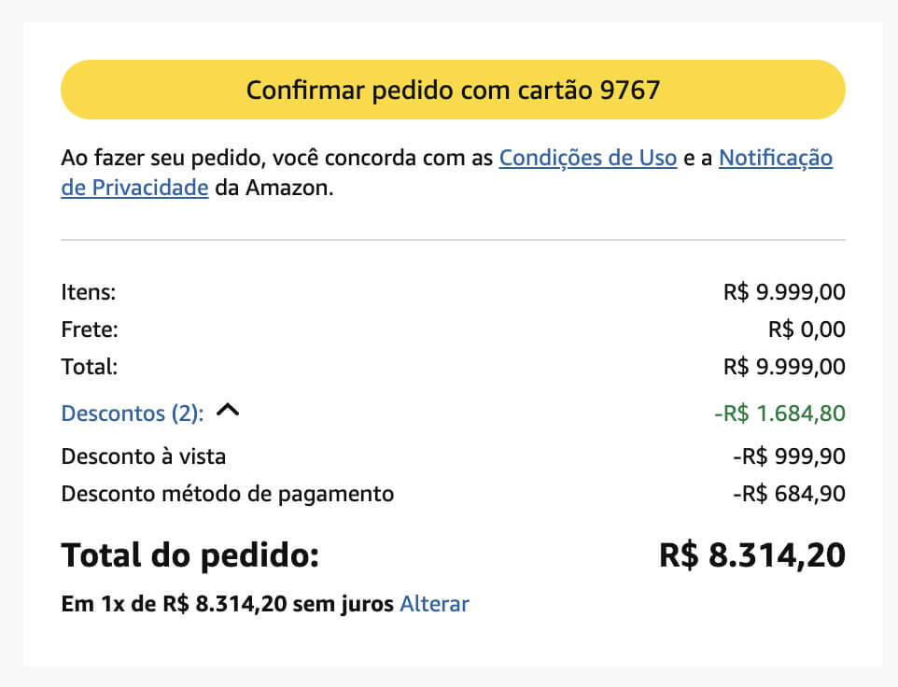The width and height of the screenshot is (898, 687).
Task: Click the Total do pedido heading
Action: tap(189, 555)
